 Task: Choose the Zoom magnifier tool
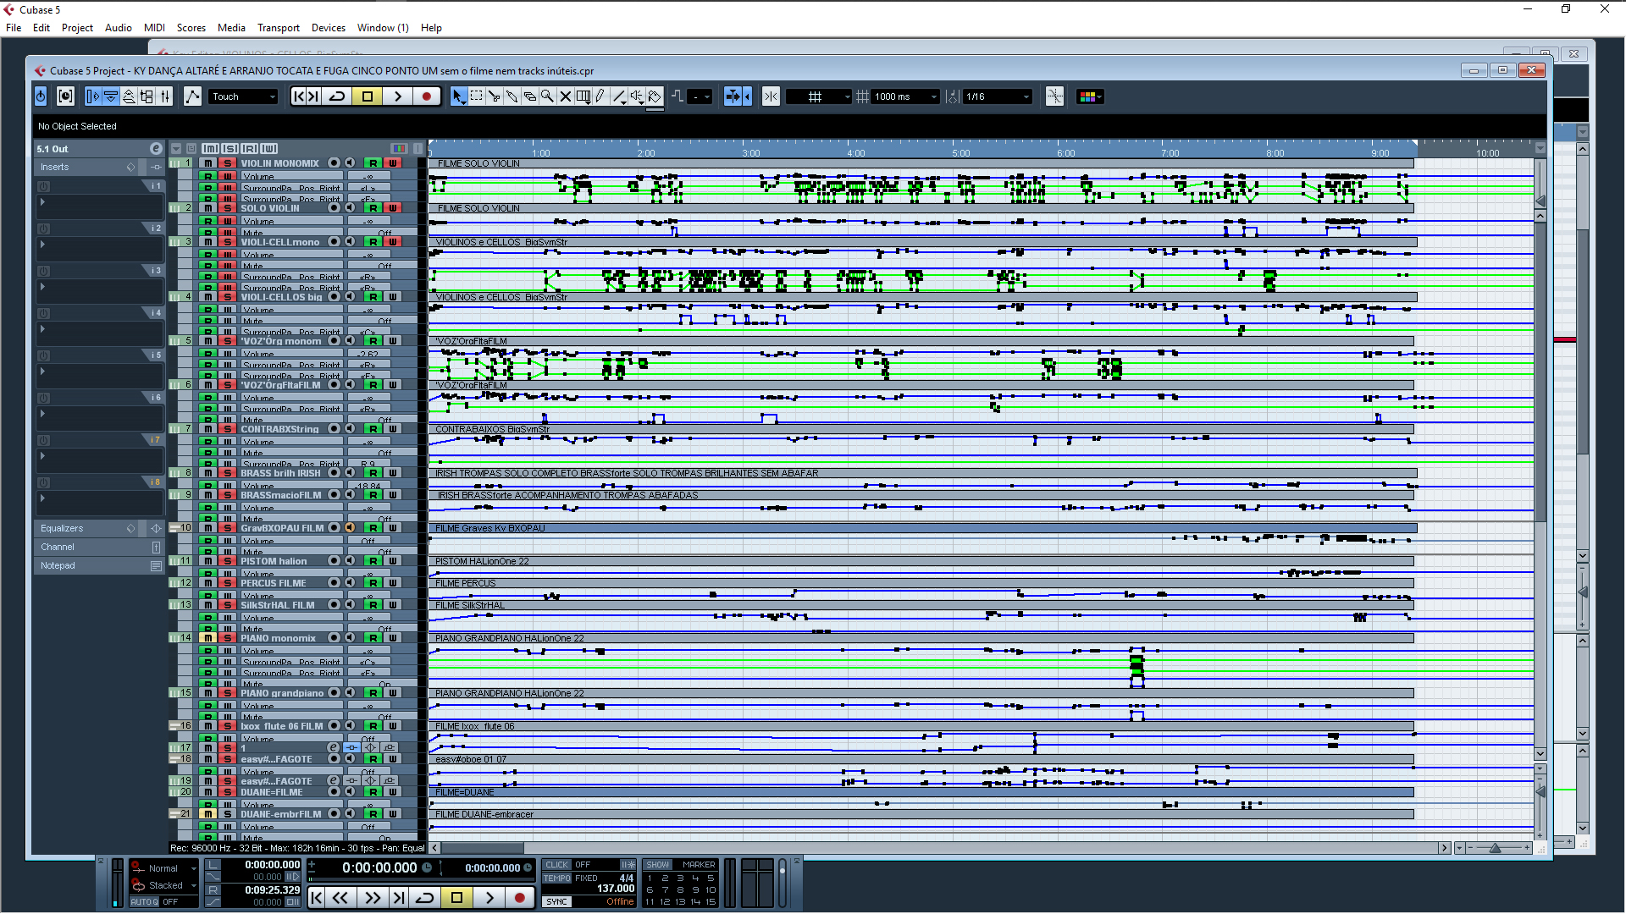(x=547, y=96)
